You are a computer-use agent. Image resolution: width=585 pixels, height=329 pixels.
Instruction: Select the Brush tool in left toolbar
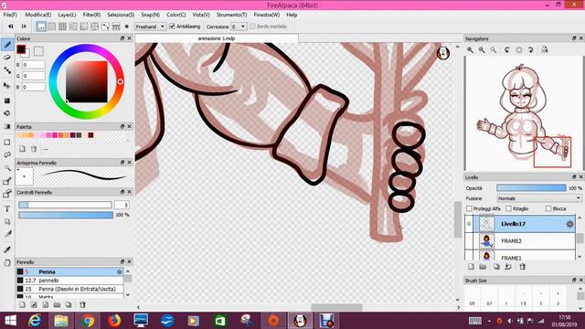[7, 45]
